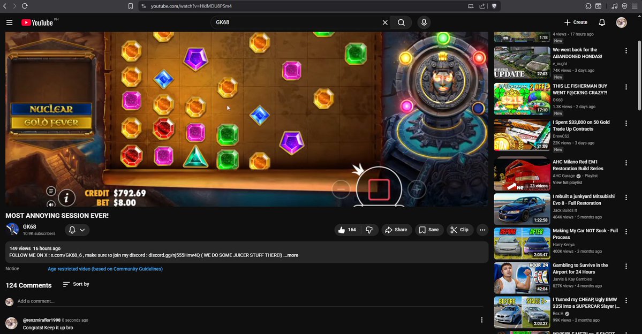Dislike the video

[369, 230]
